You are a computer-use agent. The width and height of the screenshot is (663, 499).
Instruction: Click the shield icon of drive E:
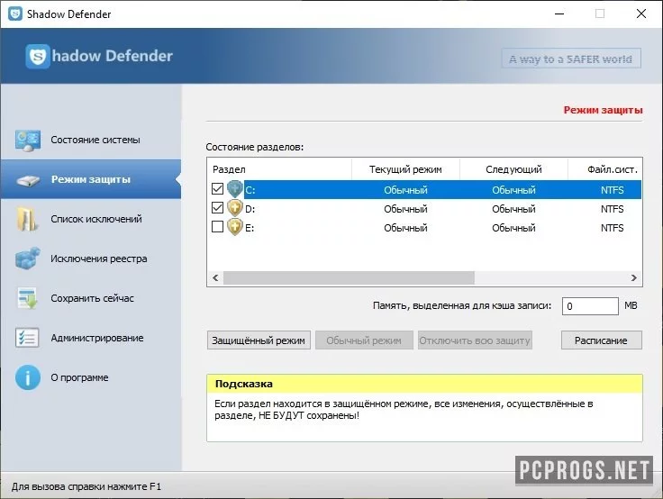coord(235,227)
